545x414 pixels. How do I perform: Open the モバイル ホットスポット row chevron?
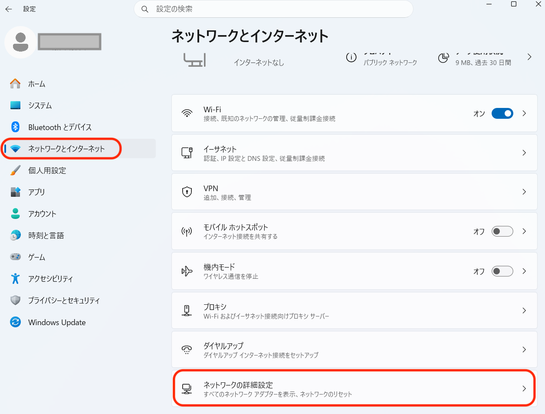pos(524,231)
